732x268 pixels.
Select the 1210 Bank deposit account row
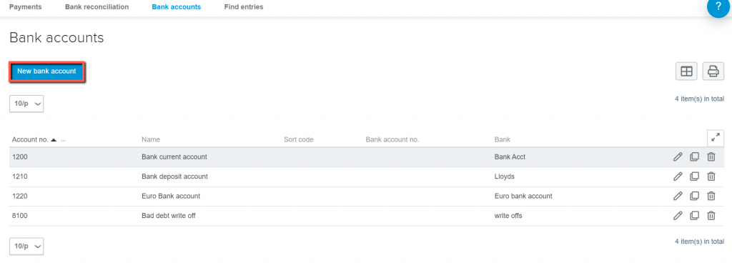pyautogui.click(x=367, y=177)
